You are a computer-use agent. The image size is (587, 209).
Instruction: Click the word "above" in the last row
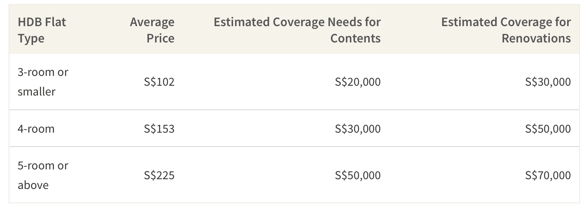click(x=33, y=185)
